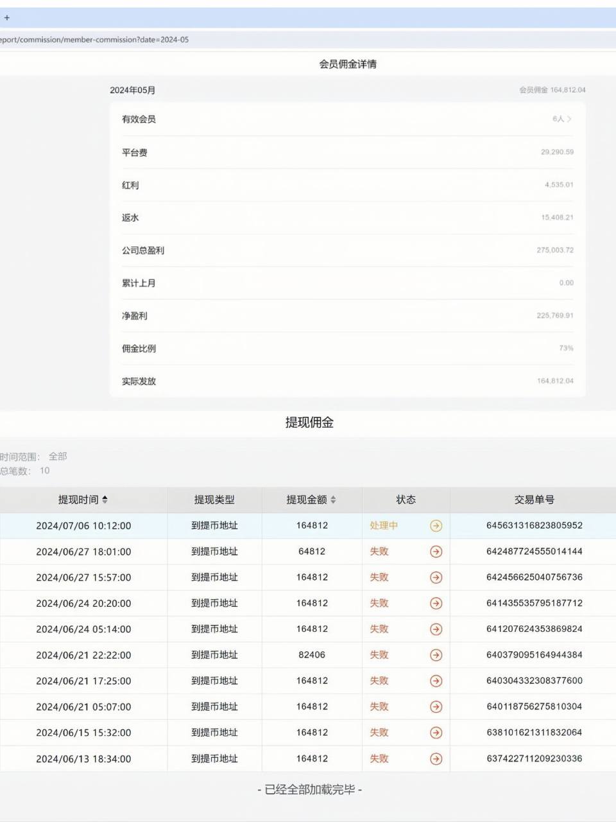616x822 pixels.
Task: Open detail arrow for 2024/06/27 15:57:00 row
Action: (436, 577)
